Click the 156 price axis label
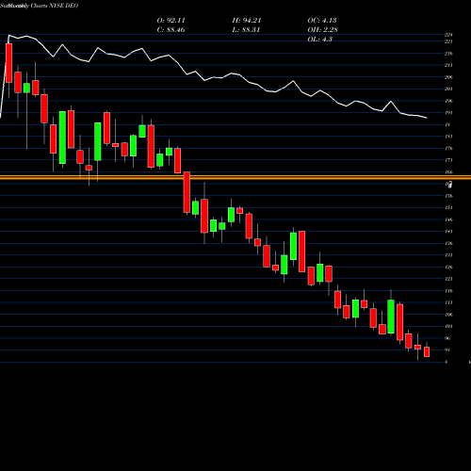 point(448,196)
